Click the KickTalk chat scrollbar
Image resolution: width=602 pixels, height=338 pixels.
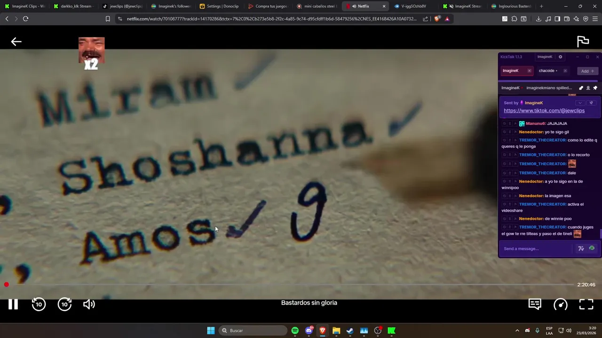pyautogui.click(x=601, y=233)
